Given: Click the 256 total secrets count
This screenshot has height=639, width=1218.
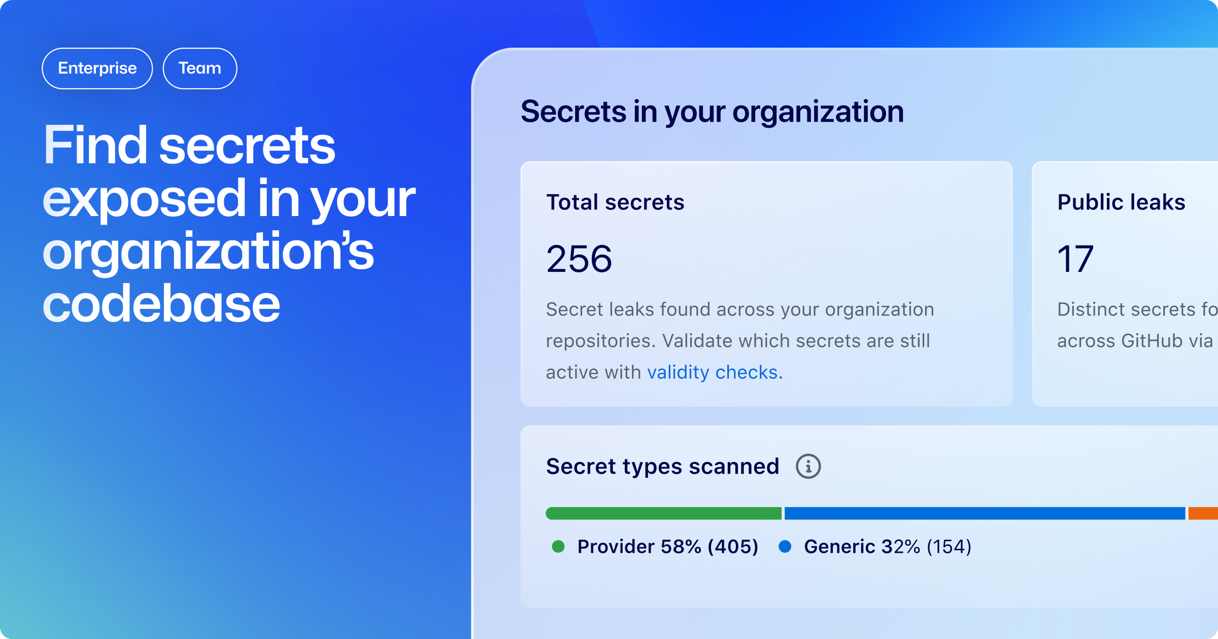Looking at the screenshot, I should [579, 259].
